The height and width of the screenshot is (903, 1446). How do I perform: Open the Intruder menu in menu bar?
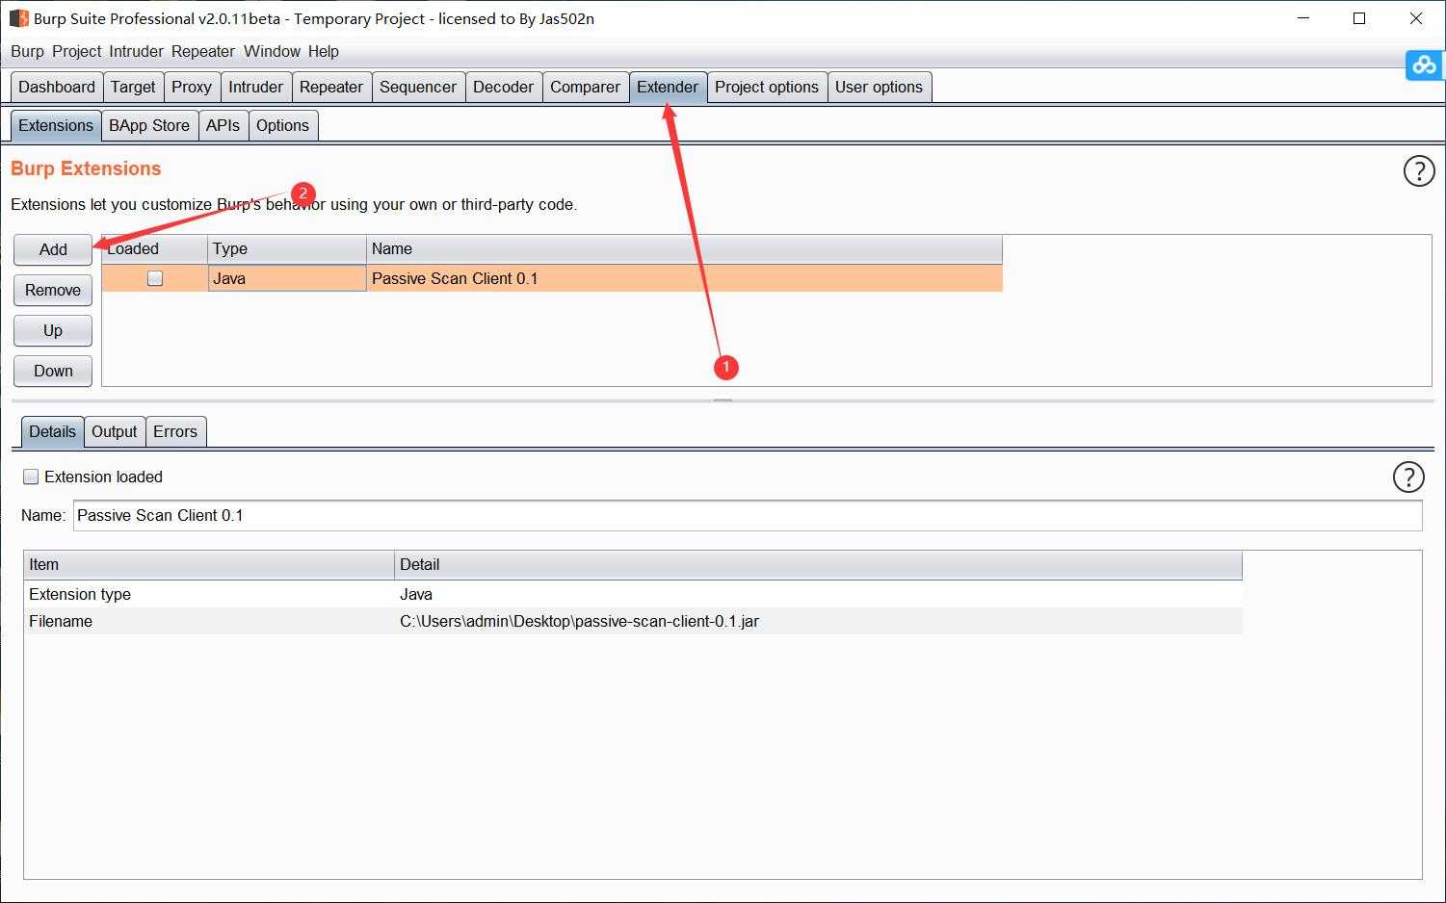coord(136,51)
